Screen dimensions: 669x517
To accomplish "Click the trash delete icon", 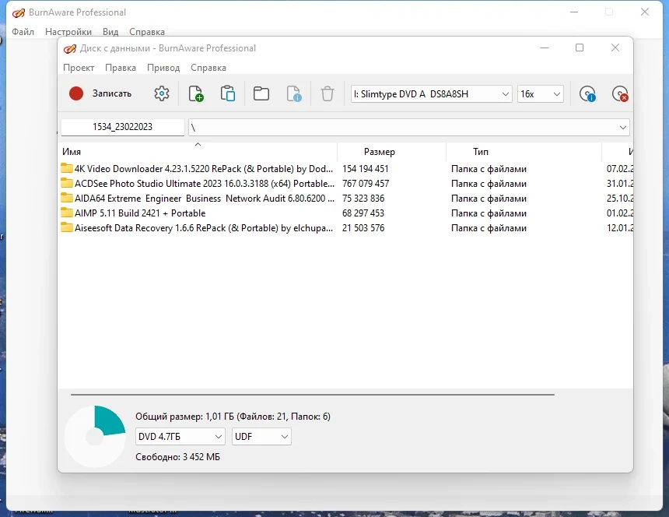I will 327,93.
